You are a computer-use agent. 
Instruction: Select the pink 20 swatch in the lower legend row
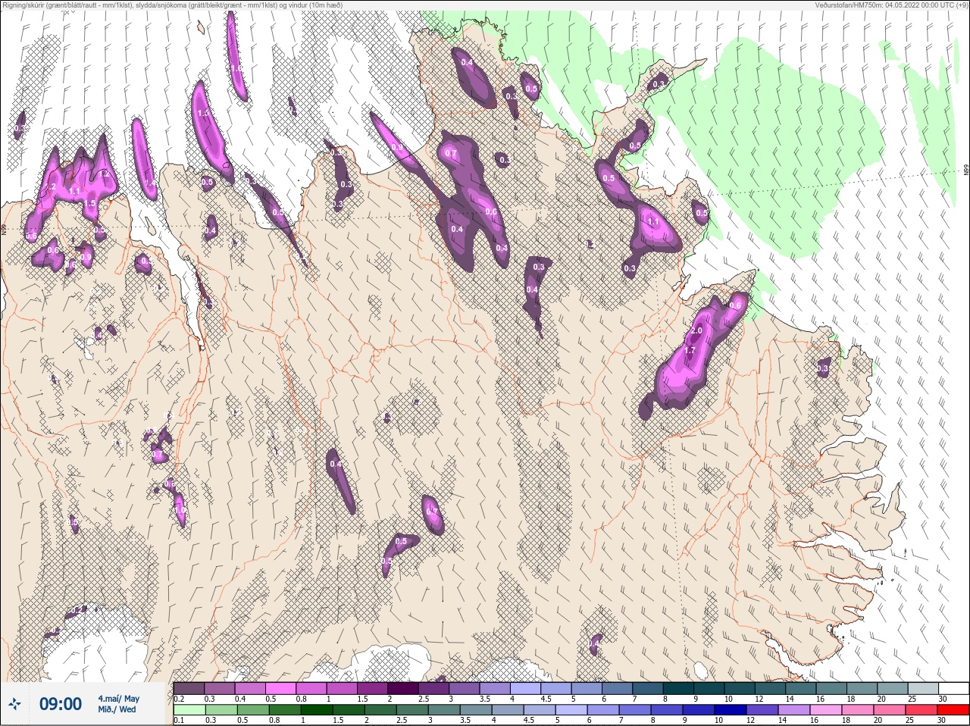[890, 710]
